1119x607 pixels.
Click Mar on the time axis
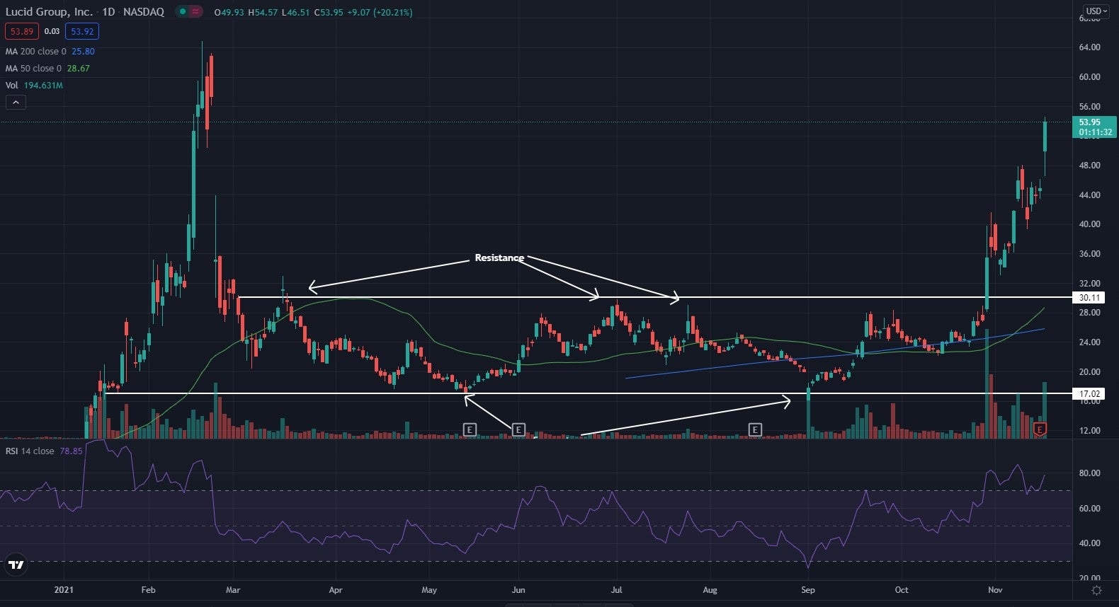coord(233,590)
